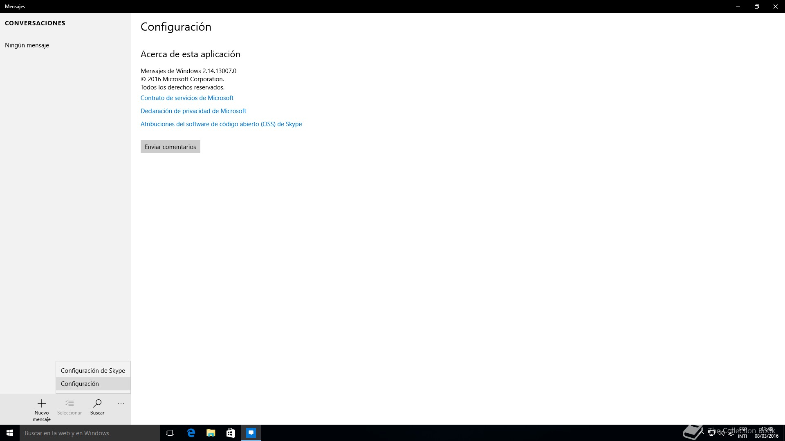Screen dimensions: 785x441
Task: Open Task View from taskbar
Action: point(170,433)
